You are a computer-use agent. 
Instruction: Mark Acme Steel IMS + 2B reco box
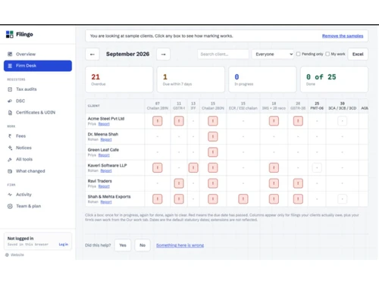point(274,121)
